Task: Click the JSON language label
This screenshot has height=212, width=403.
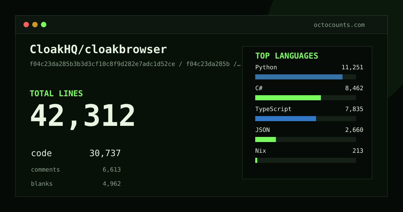Action: (262, 130)
